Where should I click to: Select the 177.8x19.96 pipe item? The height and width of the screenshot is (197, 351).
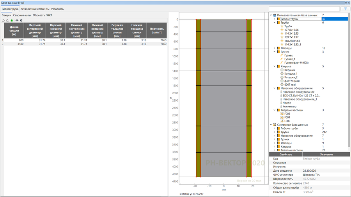point(291,30)
